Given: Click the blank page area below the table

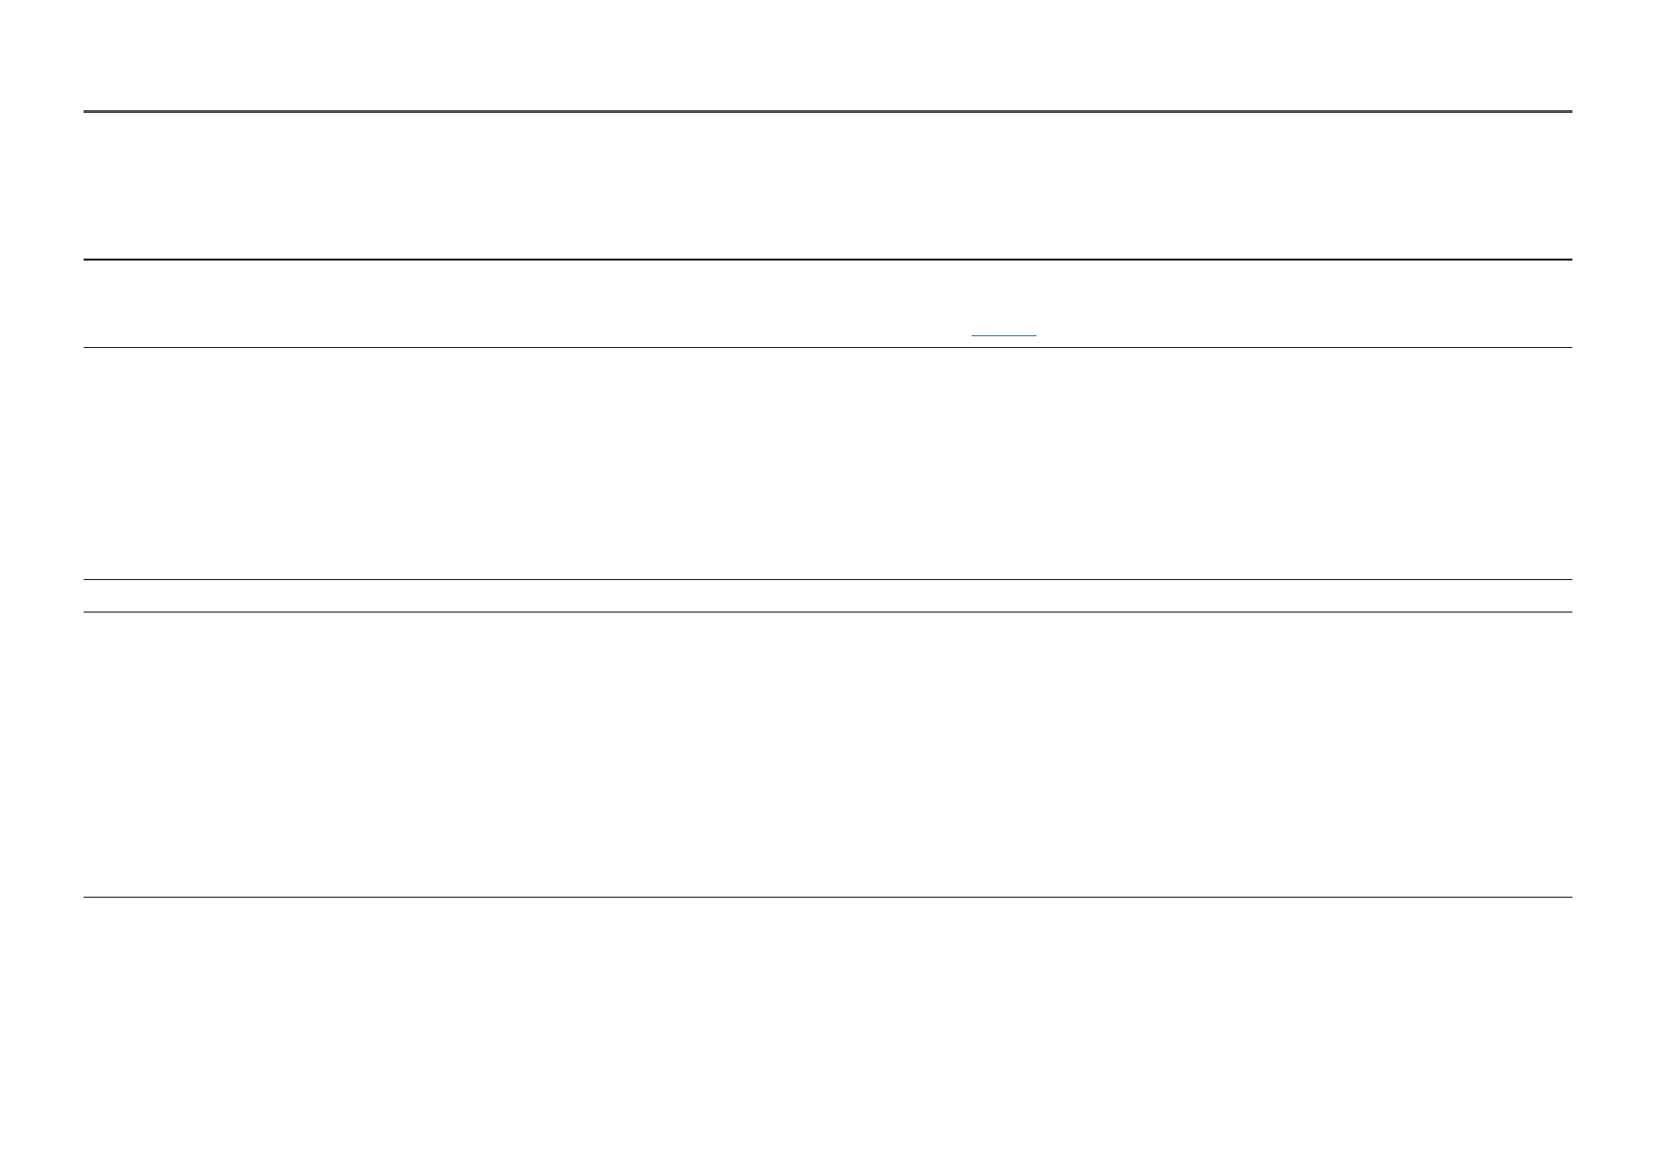Looking at the screenshot, I should coord(827,1032).
